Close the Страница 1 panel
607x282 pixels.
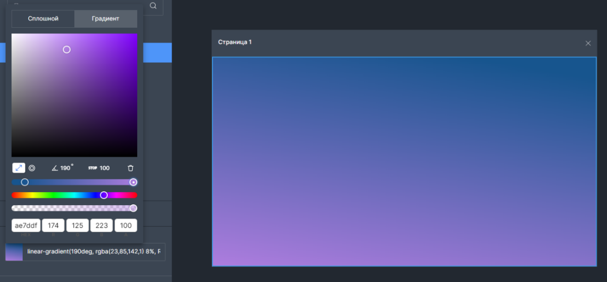pos(588,43)
